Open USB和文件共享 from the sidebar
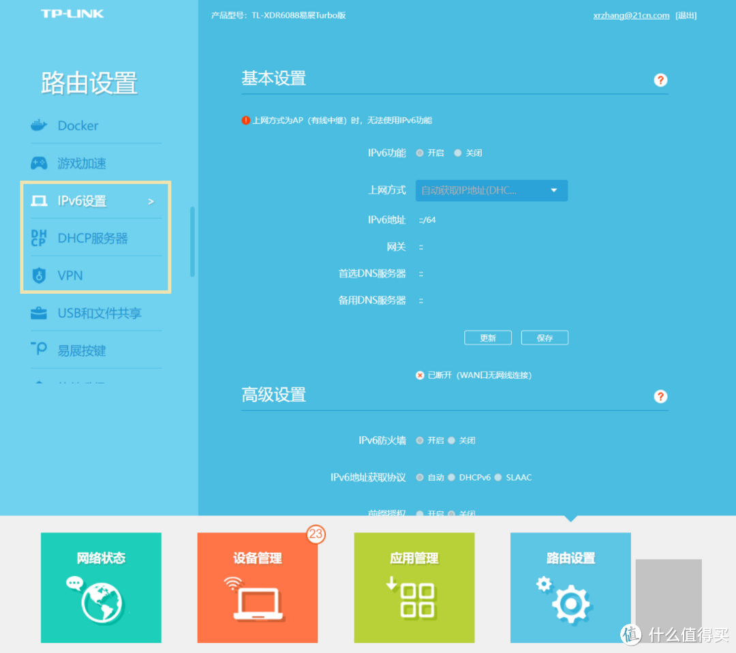This screenshot has height=653, width=736. 39,313
